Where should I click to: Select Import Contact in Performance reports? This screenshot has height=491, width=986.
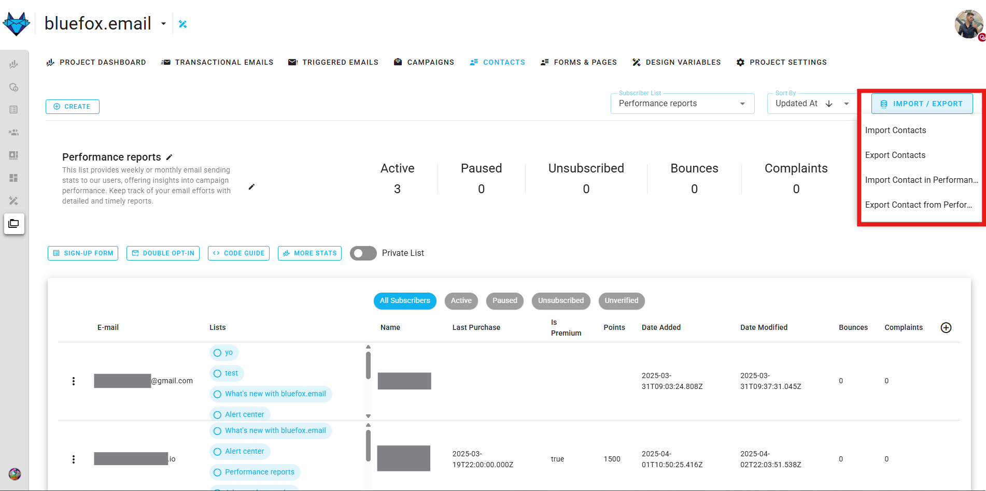[921, 180]
